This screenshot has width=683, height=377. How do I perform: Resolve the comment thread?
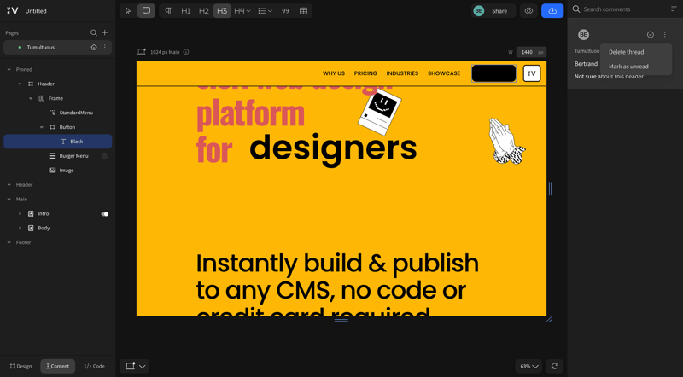651,34
